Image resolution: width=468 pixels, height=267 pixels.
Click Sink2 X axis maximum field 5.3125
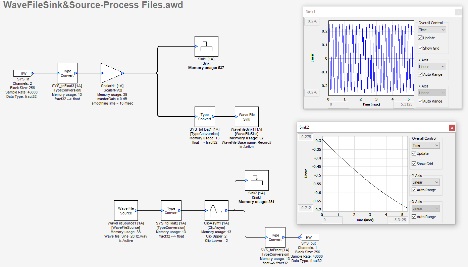click(x=398, y=220)
